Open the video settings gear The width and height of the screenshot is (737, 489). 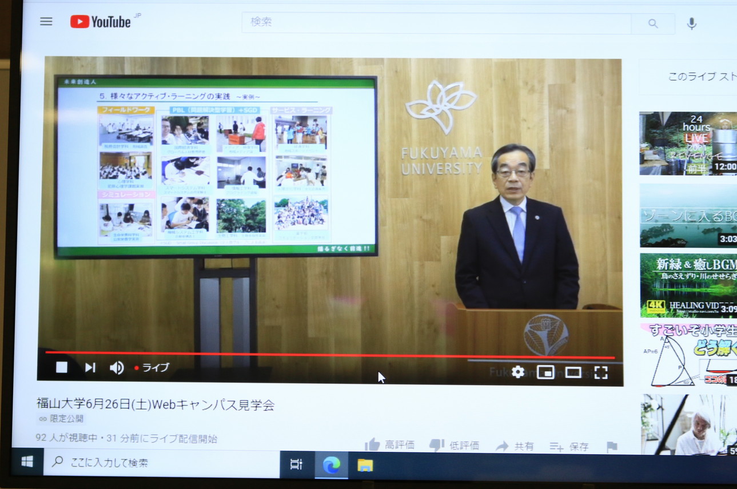point(518,372)
